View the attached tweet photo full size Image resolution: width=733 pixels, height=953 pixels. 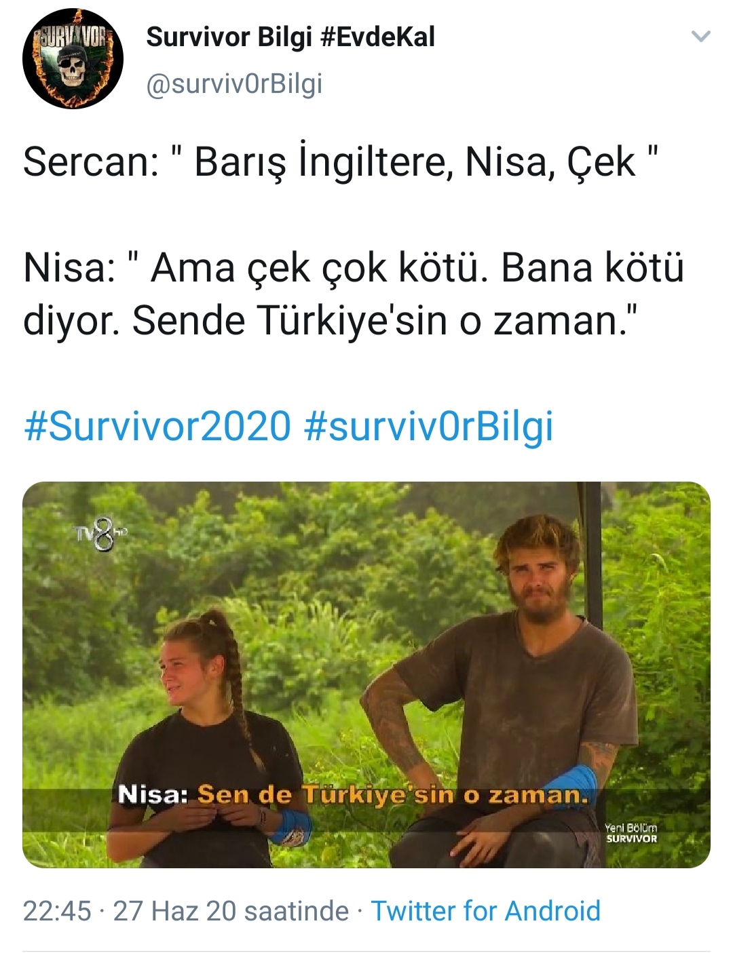(x=366, y=675)
